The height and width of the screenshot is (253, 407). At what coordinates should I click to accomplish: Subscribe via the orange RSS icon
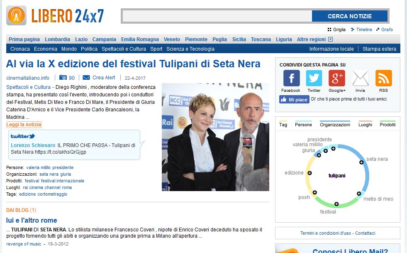click(383, 78)
